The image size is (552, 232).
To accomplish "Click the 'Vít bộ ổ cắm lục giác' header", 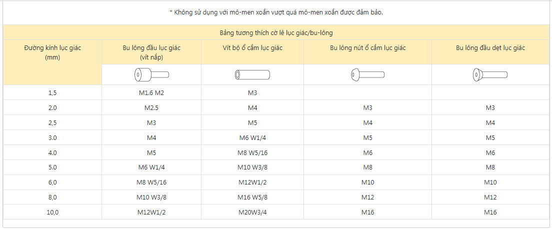I will click(x=252, y=48).
